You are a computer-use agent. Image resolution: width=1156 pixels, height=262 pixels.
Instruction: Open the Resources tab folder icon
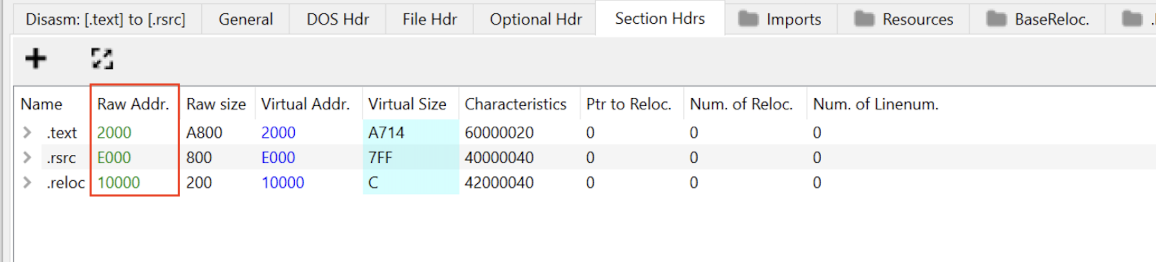click(x=864, y=19)
